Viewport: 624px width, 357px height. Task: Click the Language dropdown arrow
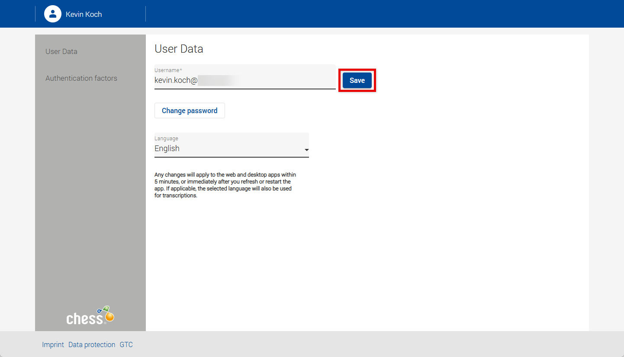(306, 150)
